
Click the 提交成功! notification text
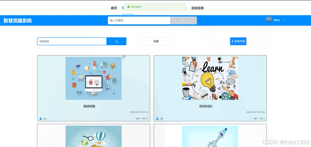click(x=137, y=7)
